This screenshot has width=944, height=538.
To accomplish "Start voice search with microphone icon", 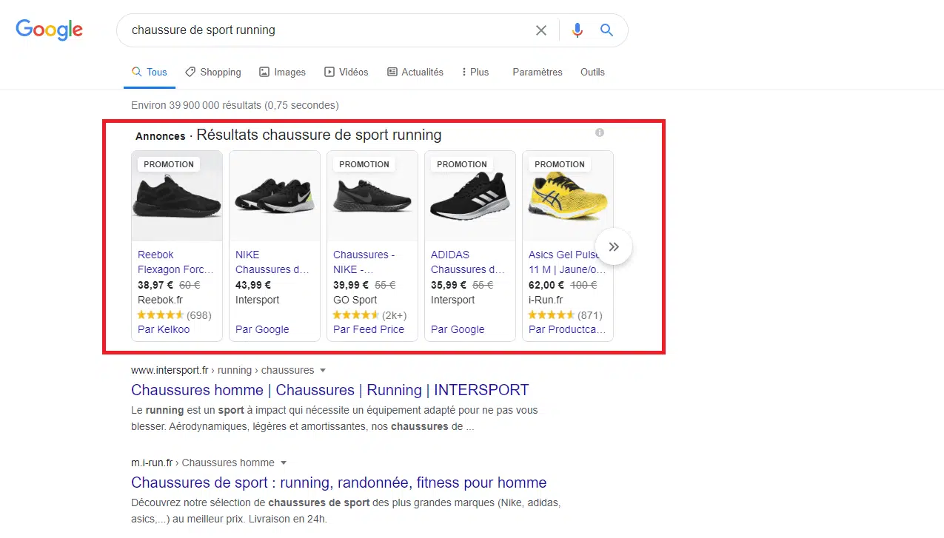I will point(578,30).
